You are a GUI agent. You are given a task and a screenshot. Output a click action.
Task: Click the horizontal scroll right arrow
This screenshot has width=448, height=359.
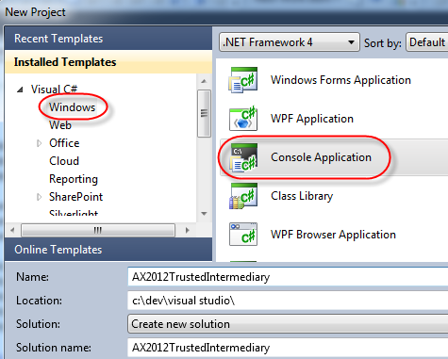pos(188,230)
